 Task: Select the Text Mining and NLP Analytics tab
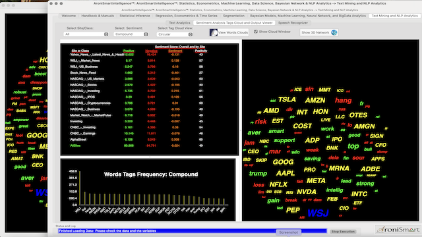pos(394,16)
